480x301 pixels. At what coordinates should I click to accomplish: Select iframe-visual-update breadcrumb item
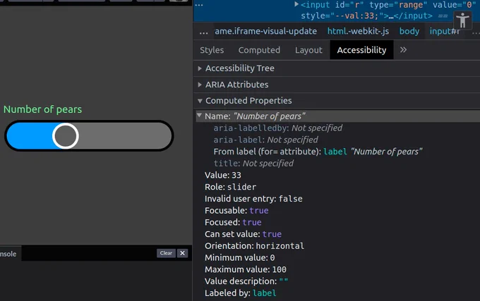pyautogui.click(x=265, y=31)
